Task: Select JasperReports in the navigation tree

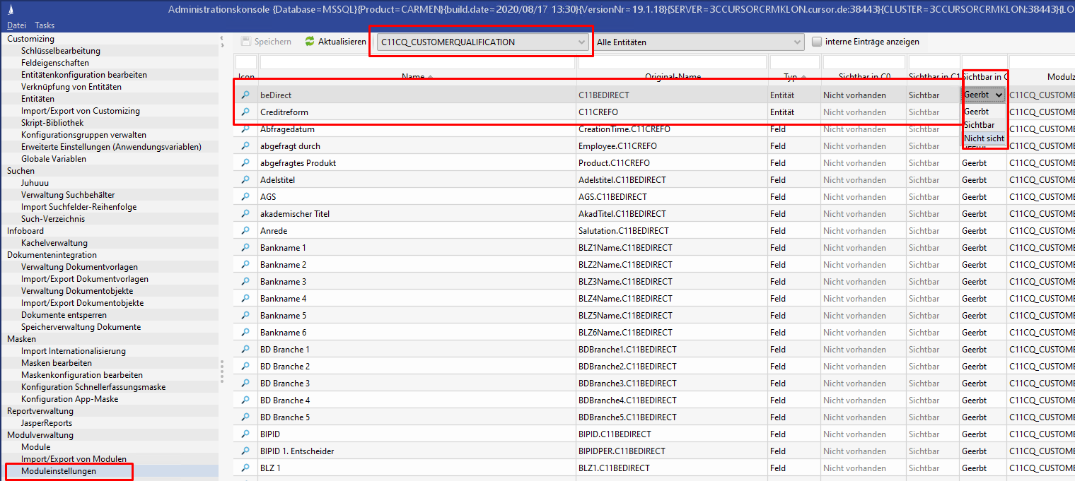Action: (47, 423)
